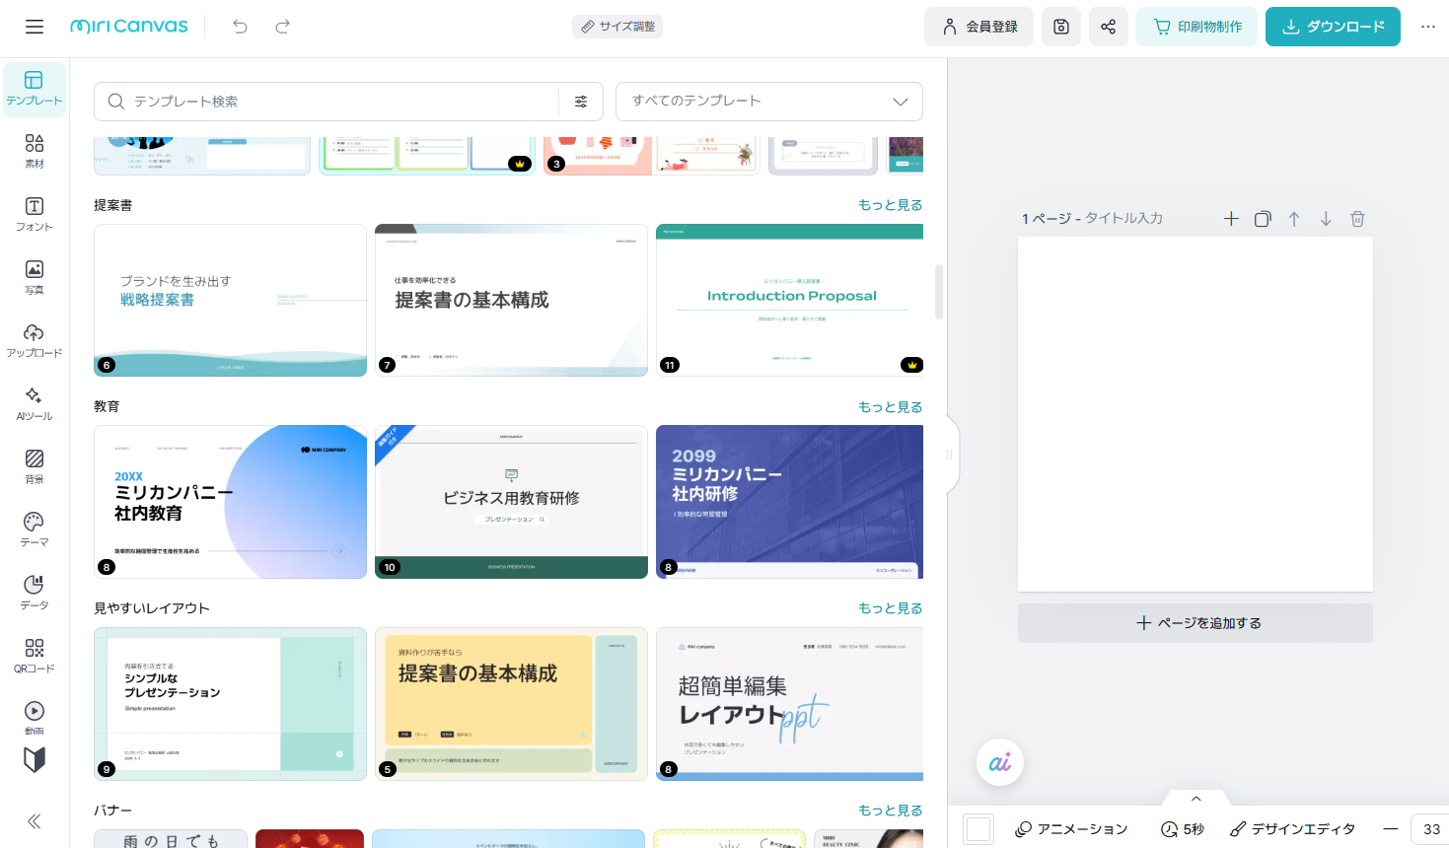Select the Introduction Proposal template
The height and width of the screenshot is (848, 1449).
pyautogui.click(x=789, y=300)
